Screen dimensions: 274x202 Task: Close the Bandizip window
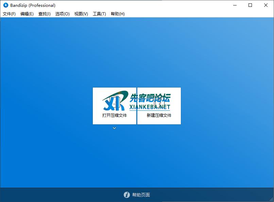point(266,5)
